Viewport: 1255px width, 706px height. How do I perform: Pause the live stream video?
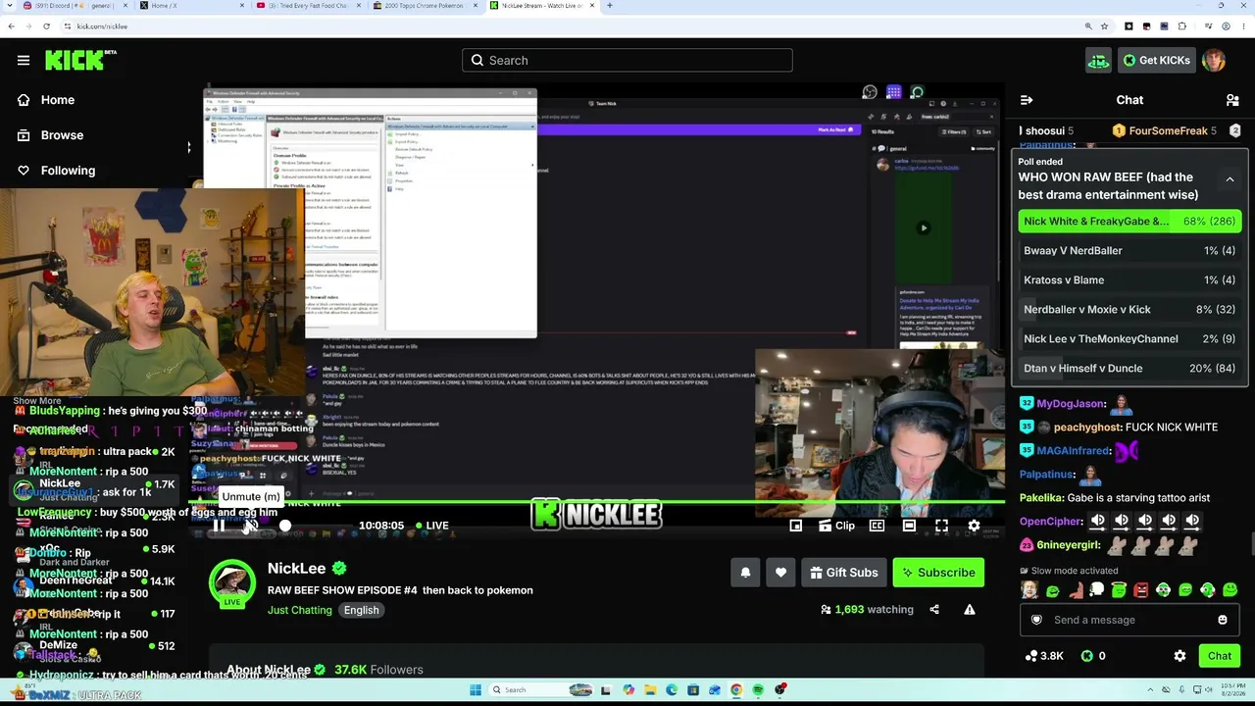(219, 526)
